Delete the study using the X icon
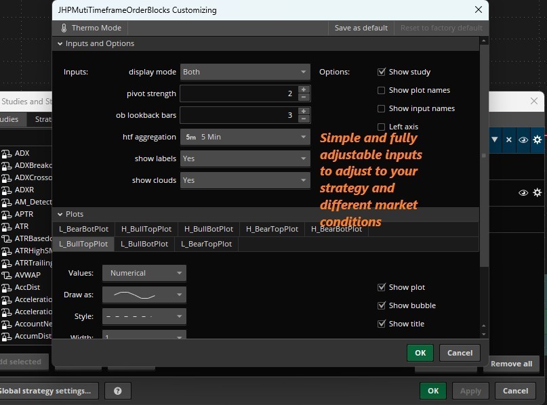The width and height of the screenshot is (547, 405). click(x=508, y=140)
